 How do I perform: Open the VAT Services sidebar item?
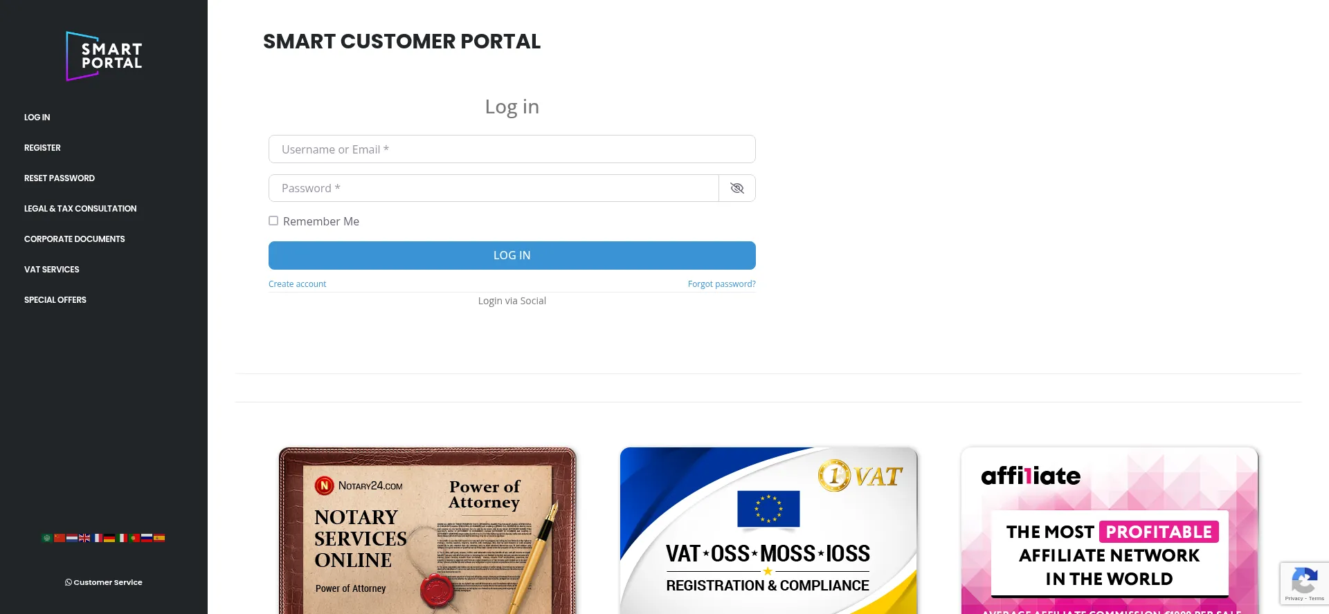coord(52,270)
